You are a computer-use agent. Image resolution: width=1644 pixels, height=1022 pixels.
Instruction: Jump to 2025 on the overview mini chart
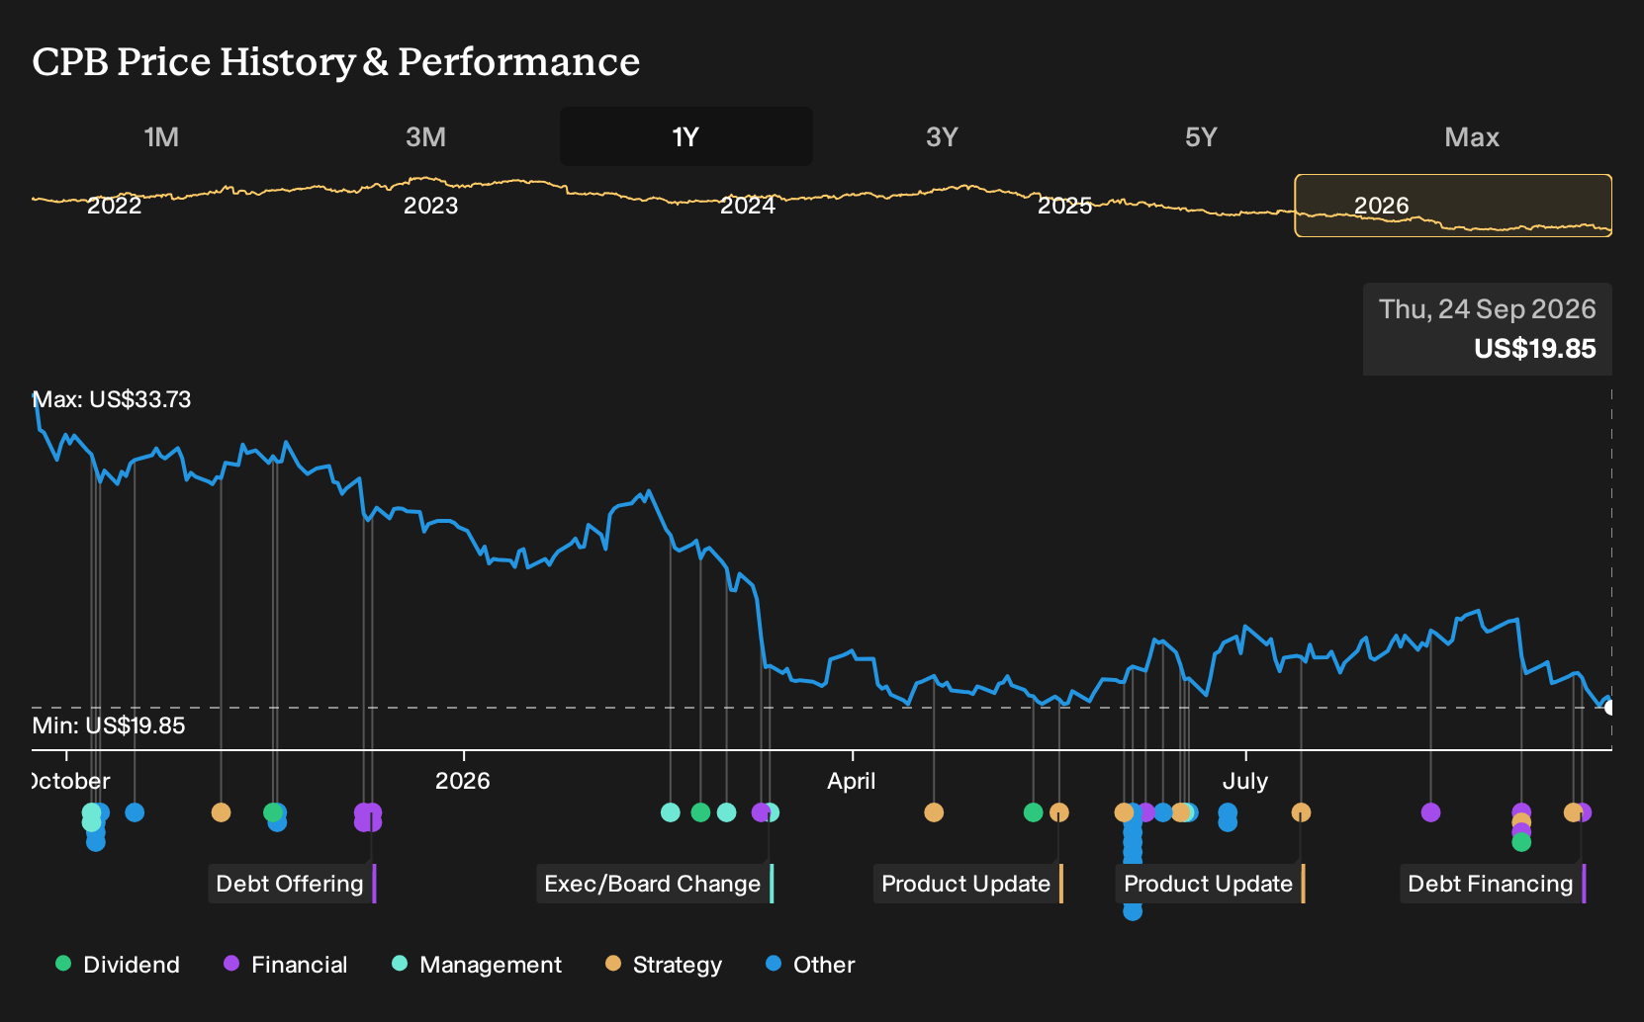click(1065, 206)
